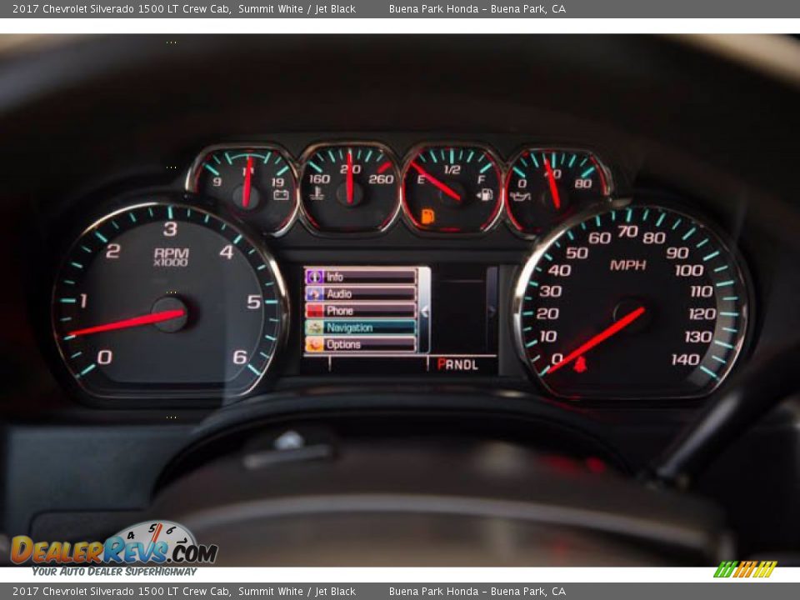Select the Options menu entry
The image size is (800, 600).
361,344
